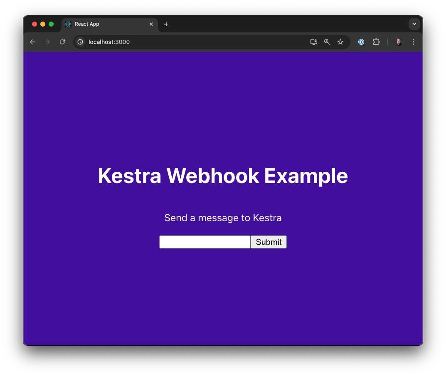Screen dimensions: 446x376
Task: Open the zoom magnifier control
Action: [x=327, y=42]
